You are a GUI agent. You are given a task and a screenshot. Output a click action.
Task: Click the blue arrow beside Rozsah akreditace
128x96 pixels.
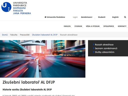93,44
